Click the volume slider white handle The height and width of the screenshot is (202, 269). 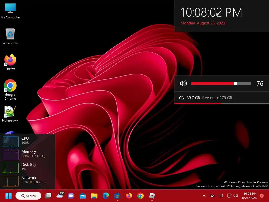click(236, 83)
